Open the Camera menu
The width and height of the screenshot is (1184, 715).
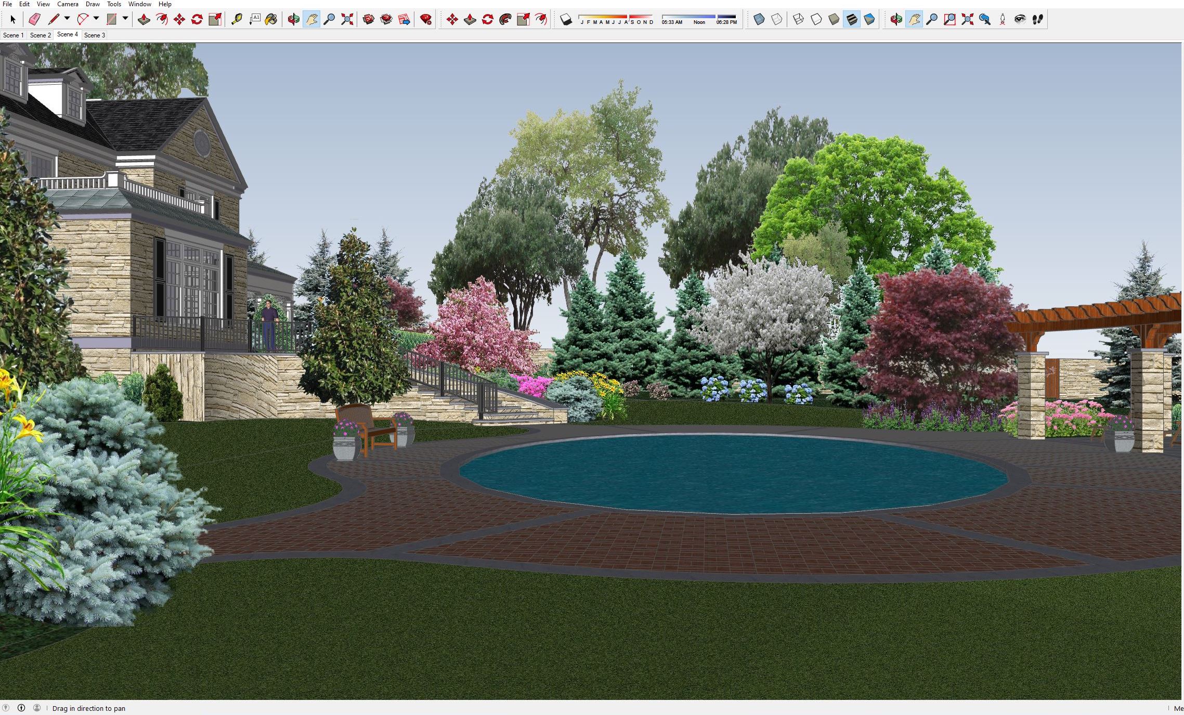(68, 4)
